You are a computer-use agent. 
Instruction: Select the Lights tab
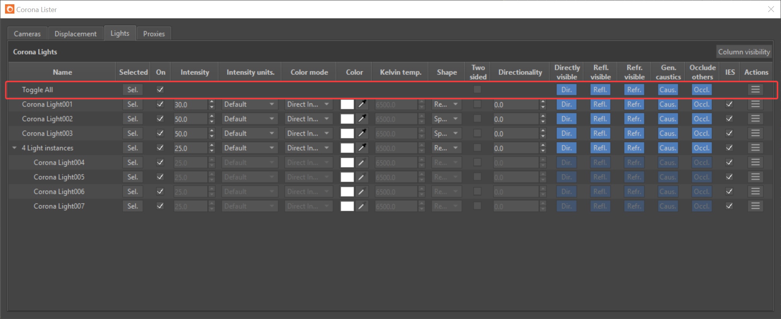pos(120,33)
